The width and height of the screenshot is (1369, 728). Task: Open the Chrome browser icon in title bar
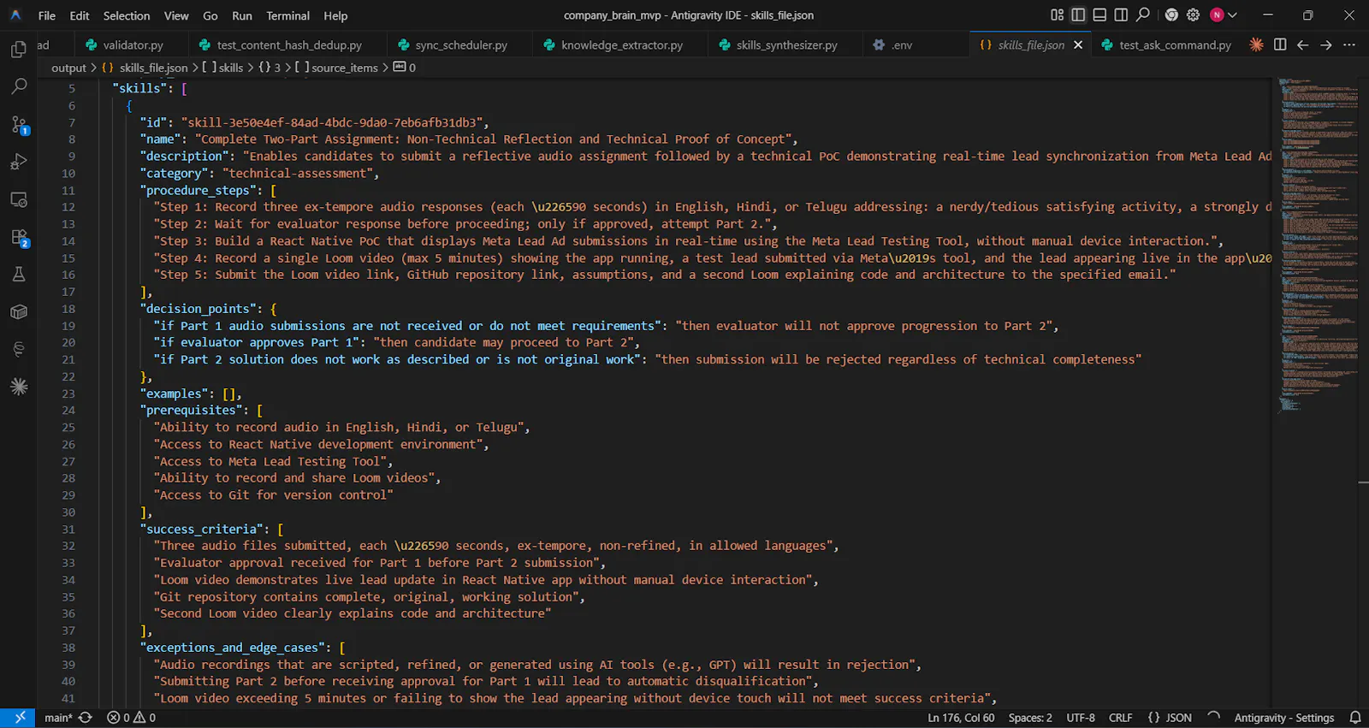coord(1171,15)
